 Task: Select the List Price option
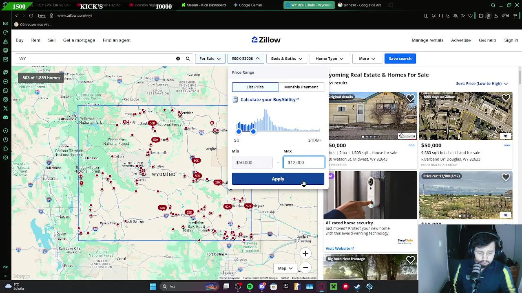[x=255, y=87]
